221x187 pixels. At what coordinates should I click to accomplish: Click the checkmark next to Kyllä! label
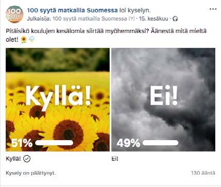[x=27, y=159]
